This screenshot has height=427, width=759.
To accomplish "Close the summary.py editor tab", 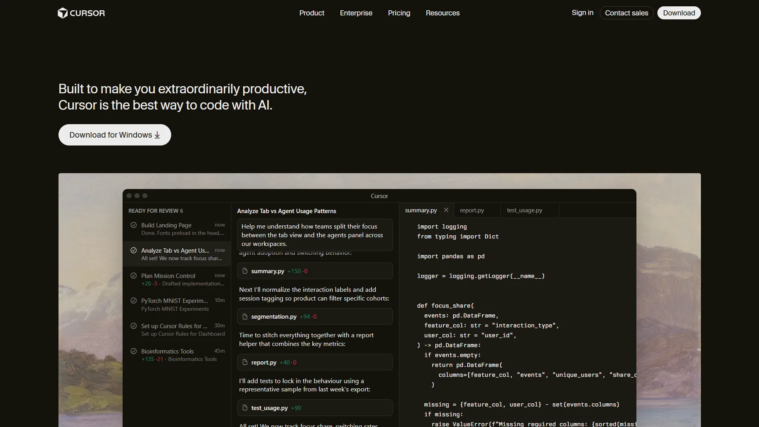I will click(x=446, y=210).
